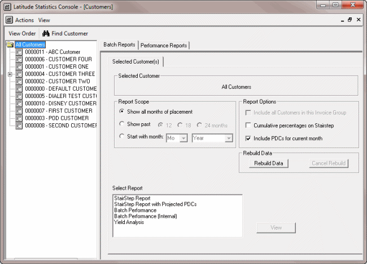Choose the Start with month radio option

coord(122,137)
